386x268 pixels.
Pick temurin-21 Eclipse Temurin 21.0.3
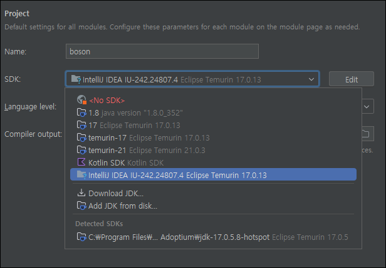[213, 150]
